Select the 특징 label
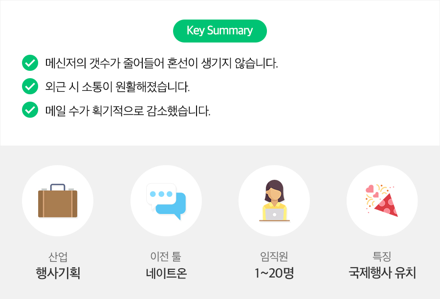The image size is (440, 299). pos(382,256)
